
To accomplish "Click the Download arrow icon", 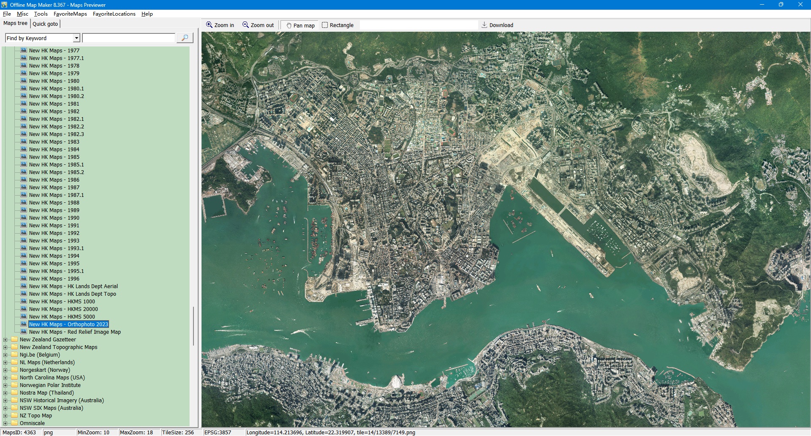I will point(484,25).
